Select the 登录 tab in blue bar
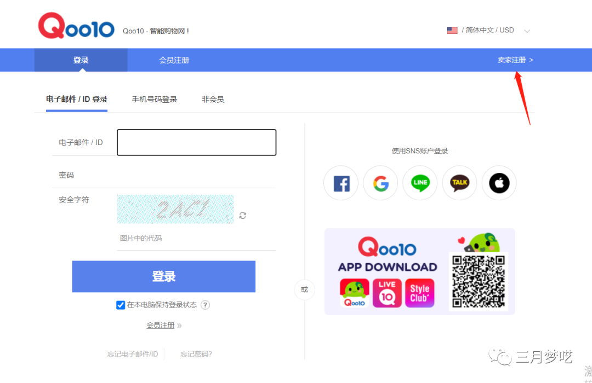The height and width of the screenshot is (383, 592). (x=81, y=60)
